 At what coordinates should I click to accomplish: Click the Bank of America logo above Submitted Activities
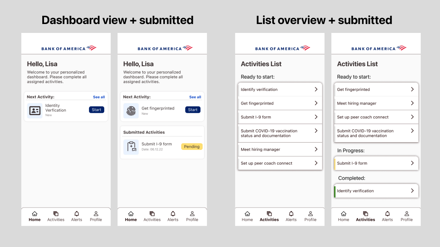165,48
